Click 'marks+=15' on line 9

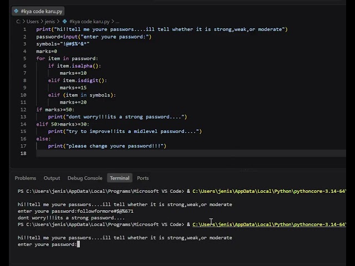tap(73, 88)
